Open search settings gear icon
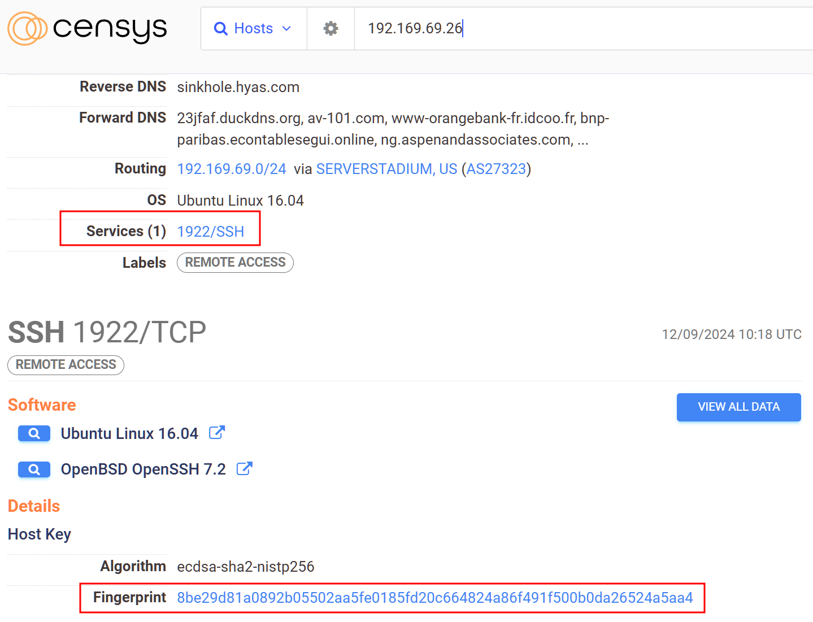The width and height of the screenshot is (813, 622). pos(331,28)
